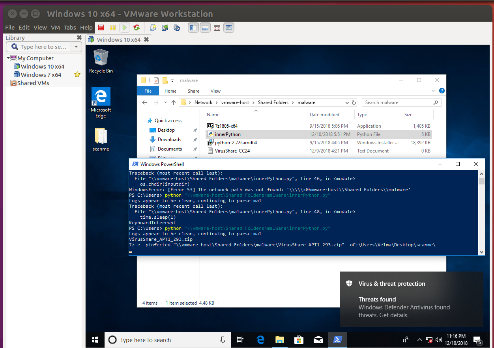Open Microsoft Store from taskbar

pyautogui.click(x=299, y=340)
